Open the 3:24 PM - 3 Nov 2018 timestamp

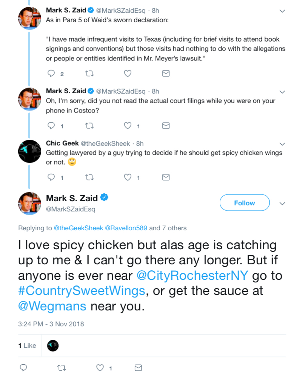(x=51, y=324)
